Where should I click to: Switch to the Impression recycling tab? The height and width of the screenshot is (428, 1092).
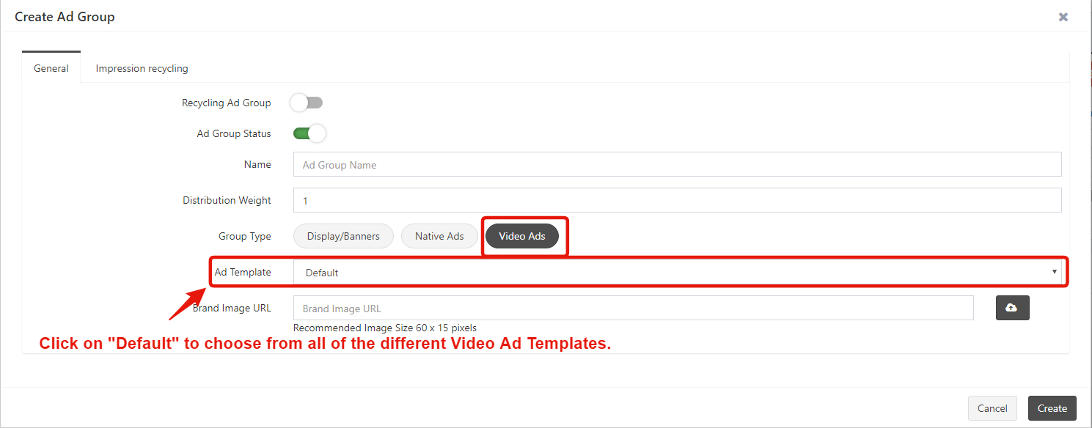[142, 68]
